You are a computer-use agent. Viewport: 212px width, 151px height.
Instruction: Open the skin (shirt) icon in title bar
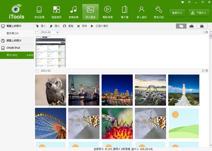pyautogui.click(x=183, y=2)
